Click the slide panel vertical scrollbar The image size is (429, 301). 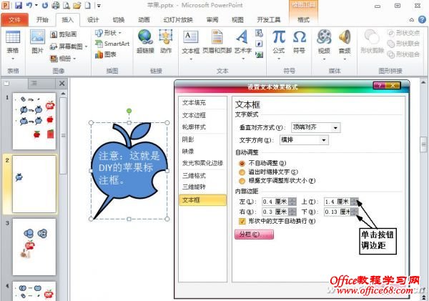click(64, 136)
